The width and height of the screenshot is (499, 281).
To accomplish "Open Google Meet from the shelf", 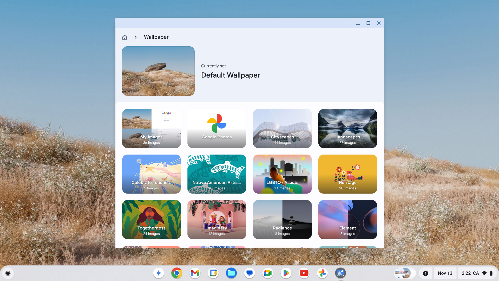I will coord(268,273).
